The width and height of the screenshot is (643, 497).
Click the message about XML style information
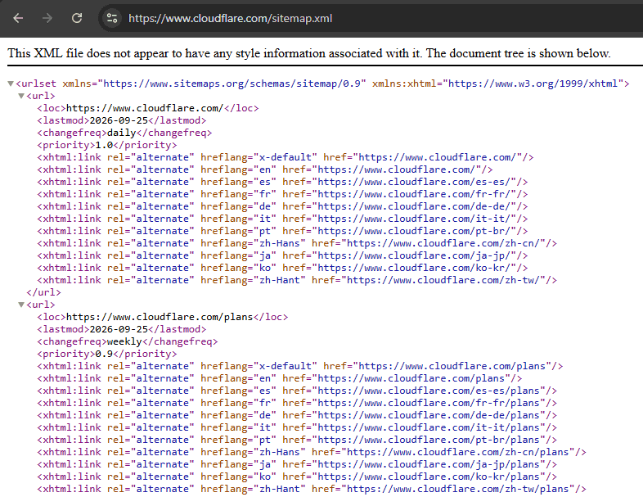click(309, 53)
